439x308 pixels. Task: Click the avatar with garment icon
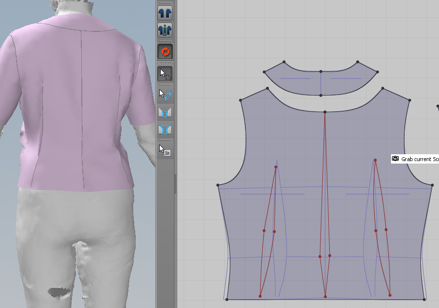[x=165, y=30]
